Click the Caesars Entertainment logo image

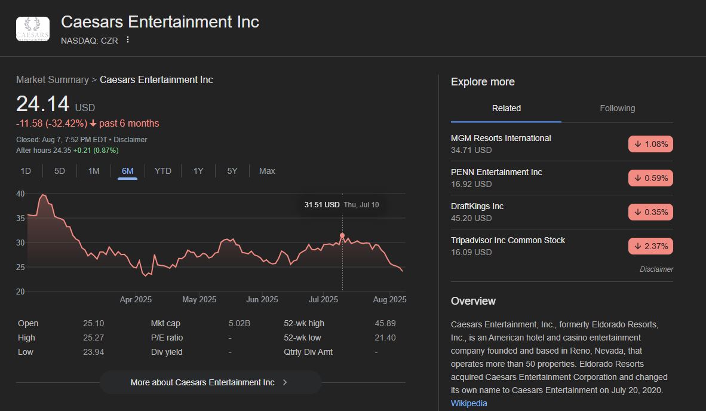(33, 29)
